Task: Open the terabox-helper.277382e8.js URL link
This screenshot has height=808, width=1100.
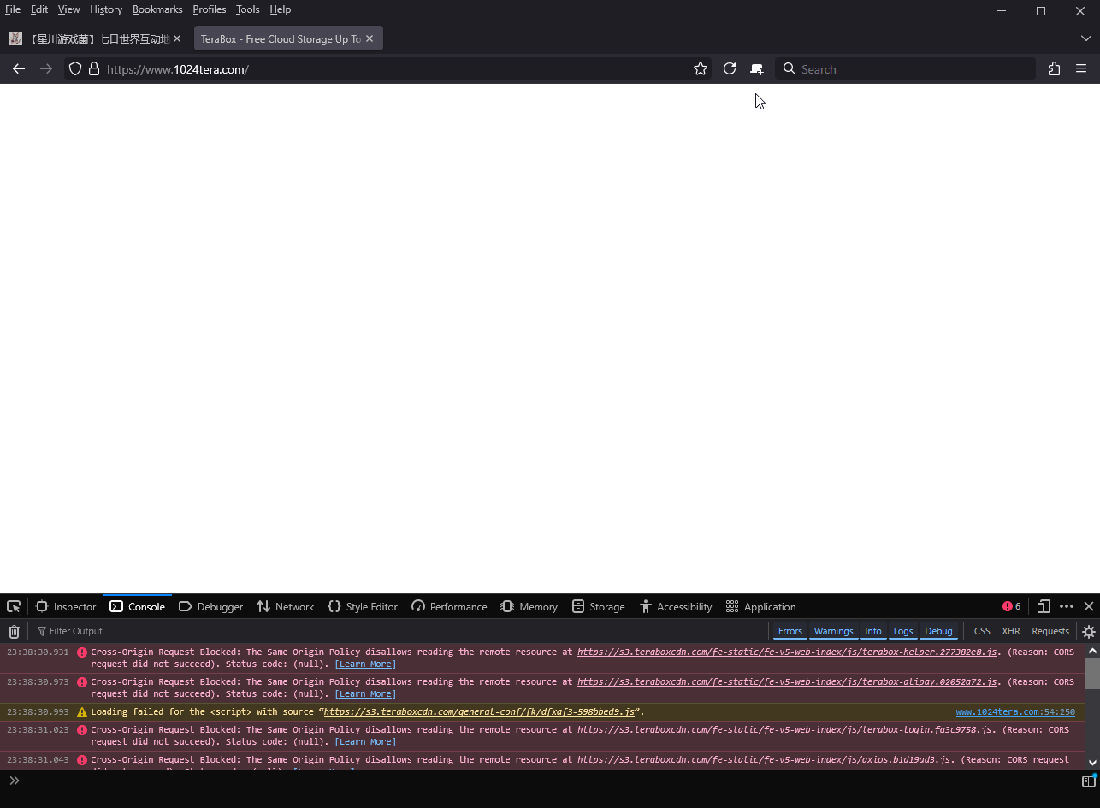Action: click(786, 652)
